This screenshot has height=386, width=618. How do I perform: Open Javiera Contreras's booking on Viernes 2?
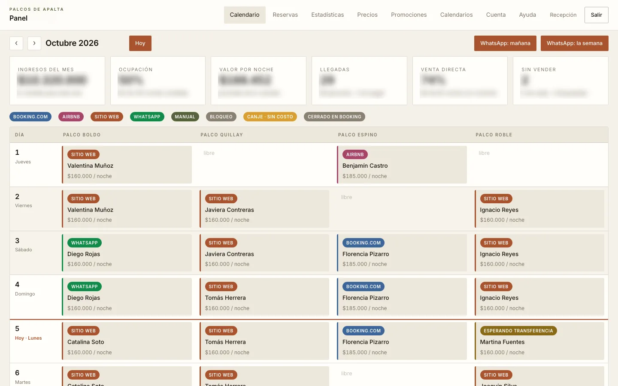tap(264, 209)
